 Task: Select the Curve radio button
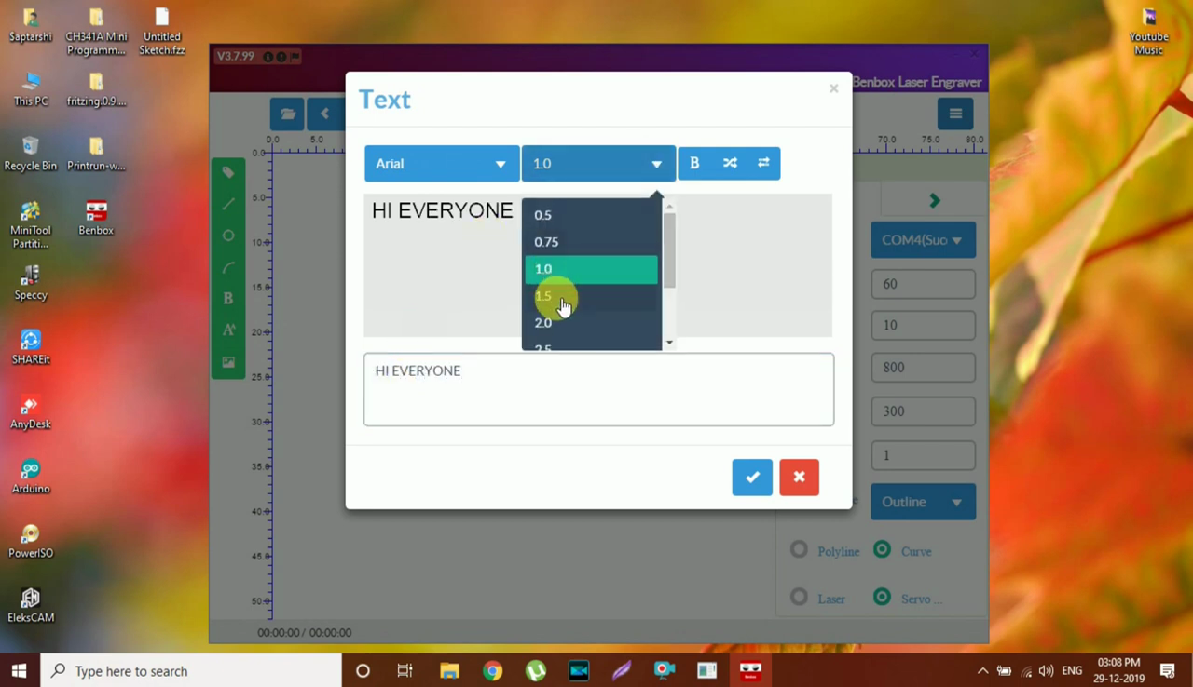coord(882,549)
